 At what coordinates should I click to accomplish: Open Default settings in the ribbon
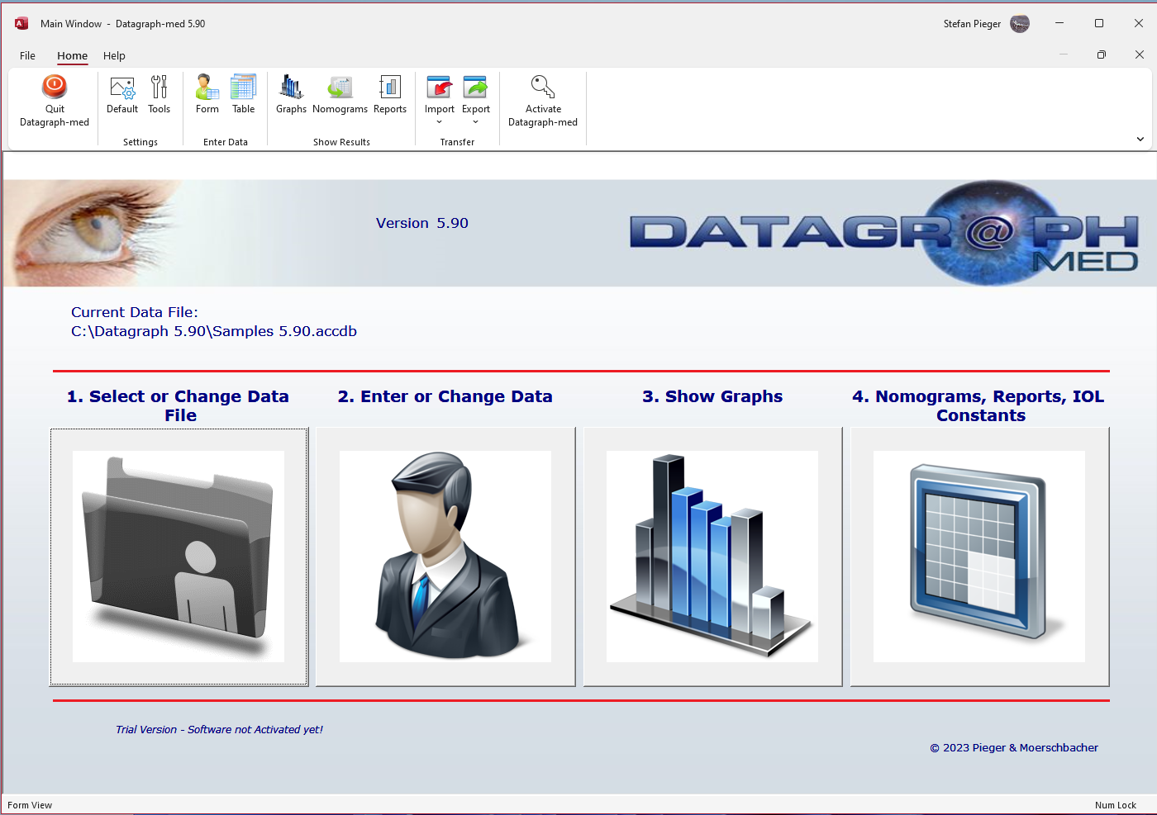coord(122,88)
